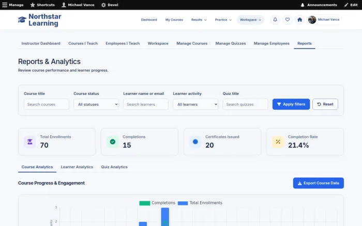362x226 pixels.
Task: Click the Apply filters button
Action: click(291, 104)
